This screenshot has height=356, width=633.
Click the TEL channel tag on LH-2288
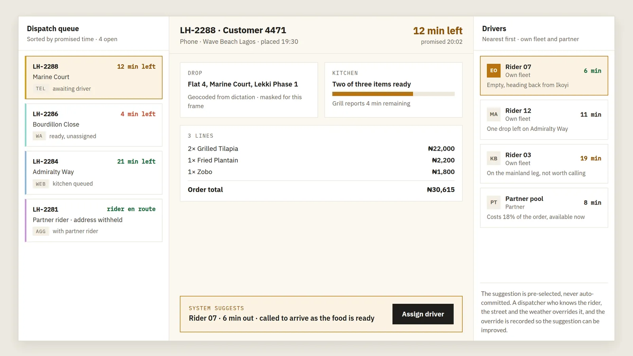pos(41,89)
